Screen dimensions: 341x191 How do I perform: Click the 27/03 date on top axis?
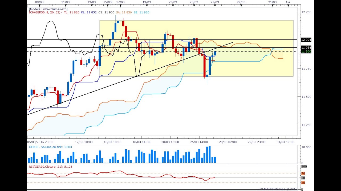point(215,2)
